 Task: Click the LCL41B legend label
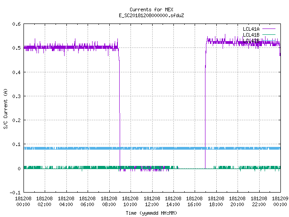251,35
